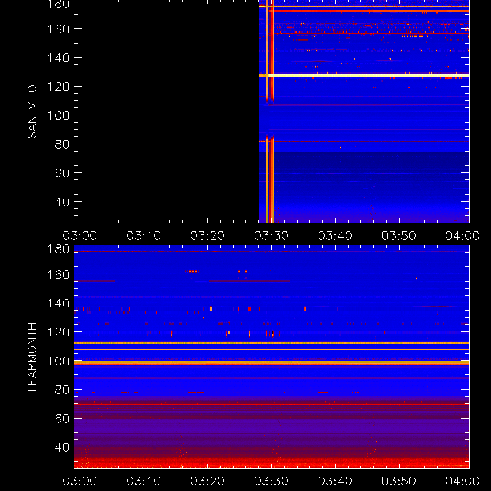This screenshot has height=491, width=491.
Task: Click orange band just below 100 in LEARMONTH
Action: point(271,363)
